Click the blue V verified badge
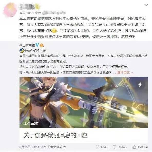This screenshot has height=152, width=152. point(37,45)
